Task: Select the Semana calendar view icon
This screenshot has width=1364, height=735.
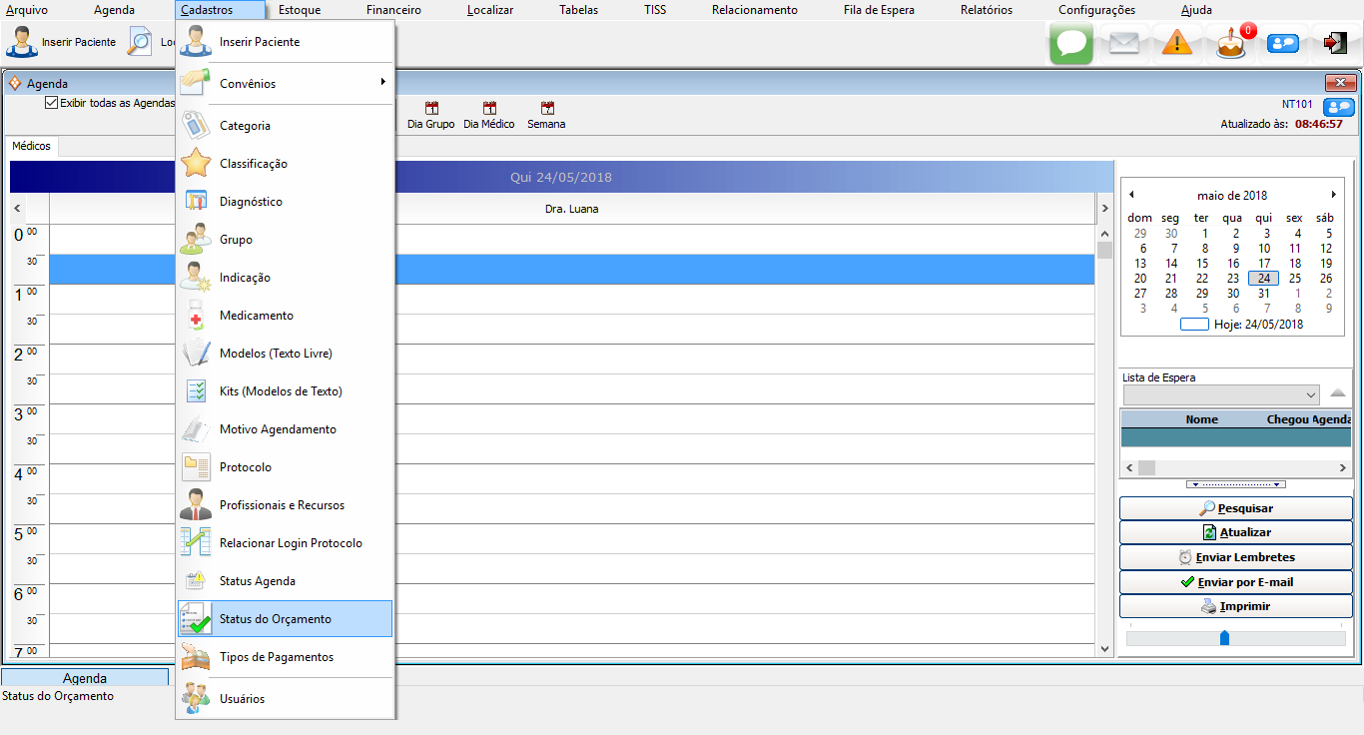Action: (x=546, y=115)
